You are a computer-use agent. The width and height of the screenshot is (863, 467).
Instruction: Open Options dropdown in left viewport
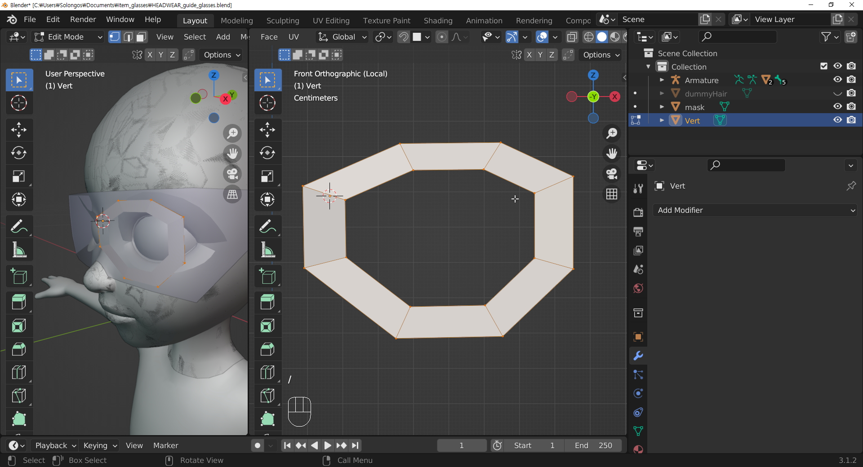[222, 55]
